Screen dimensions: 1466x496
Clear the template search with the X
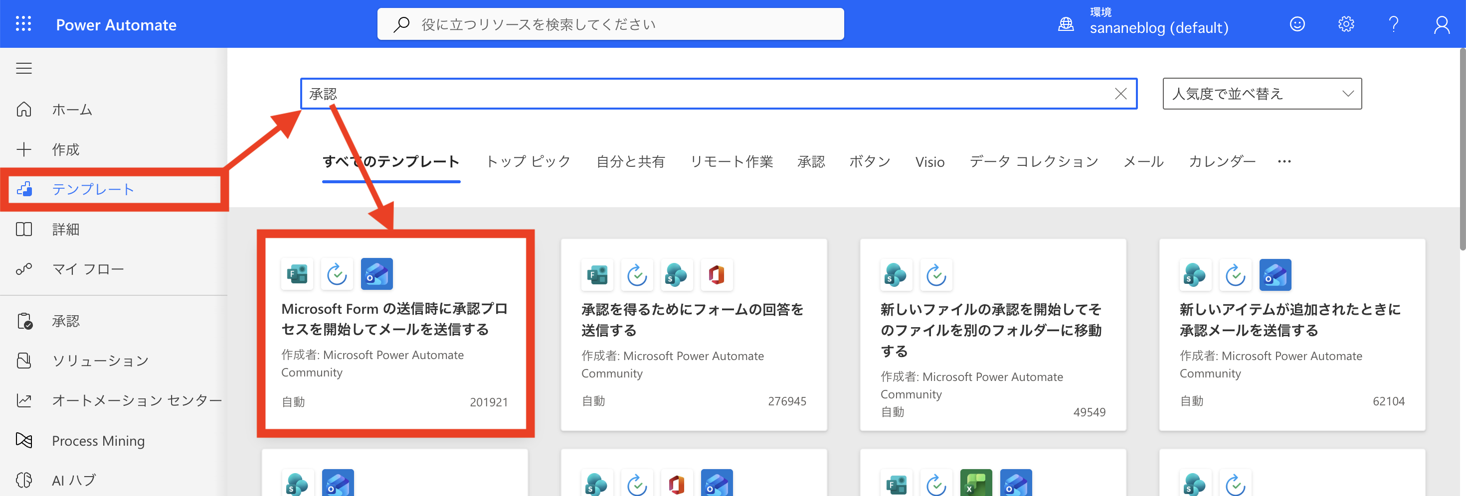point(1120,94)
